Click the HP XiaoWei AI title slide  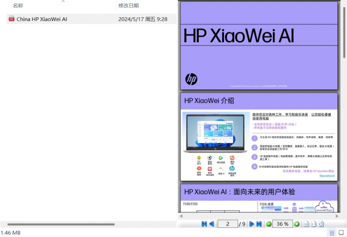click(259, 45)
